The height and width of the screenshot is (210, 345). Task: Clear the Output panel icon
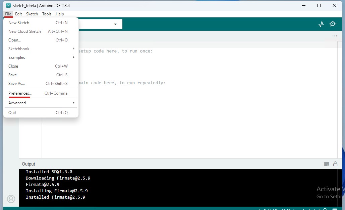coord(326,164)
